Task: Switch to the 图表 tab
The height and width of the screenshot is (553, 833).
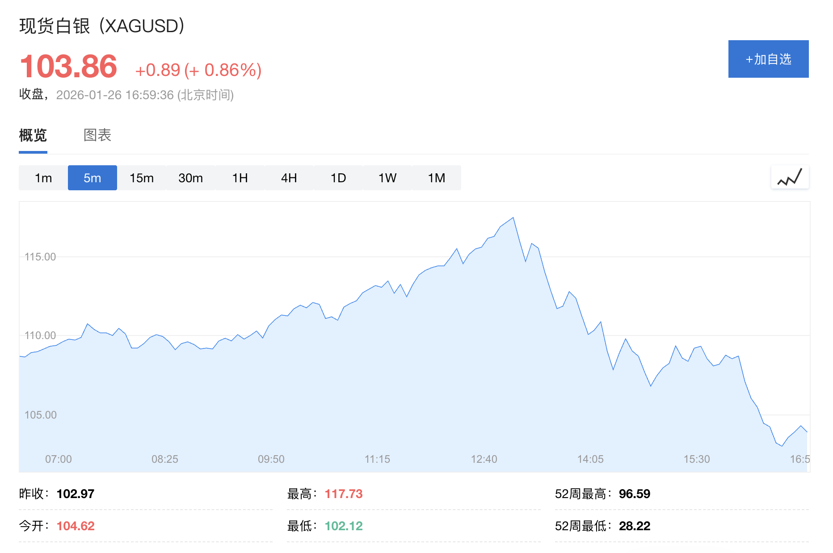Action: [x=96, y=135]
